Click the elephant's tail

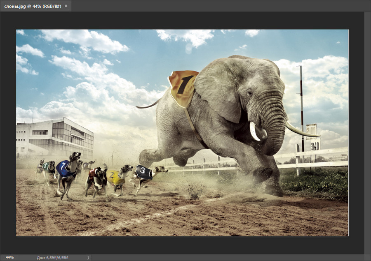pos(148,105)
